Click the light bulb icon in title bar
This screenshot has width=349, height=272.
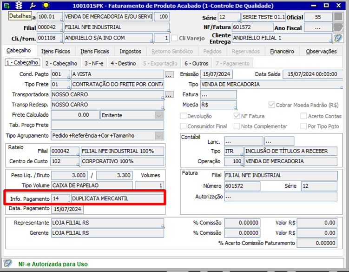(x=46, y=5)
